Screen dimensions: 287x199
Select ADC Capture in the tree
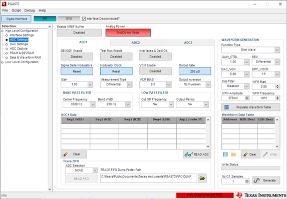click(19, 48)
